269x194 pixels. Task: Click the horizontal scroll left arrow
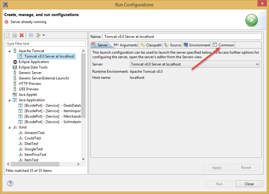tap(8, 164)
